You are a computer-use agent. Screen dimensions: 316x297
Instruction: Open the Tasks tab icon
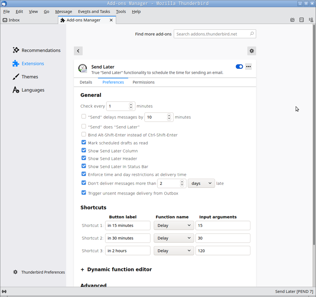(302, 20)
